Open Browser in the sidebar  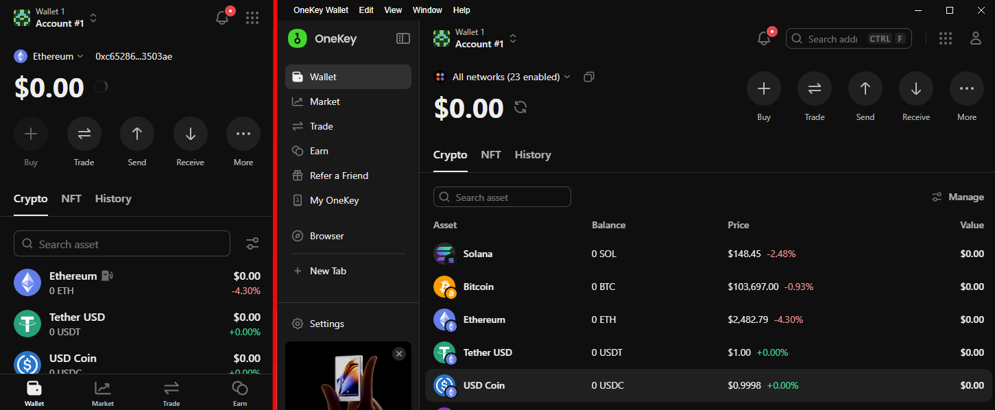pos(348,236)
